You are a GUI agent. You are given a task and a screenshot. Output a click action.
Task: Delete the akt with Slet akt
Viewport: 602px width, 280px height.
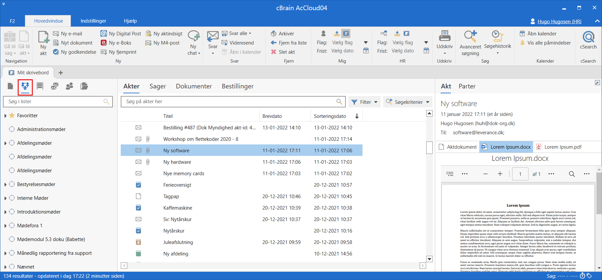tap(283, 52)
